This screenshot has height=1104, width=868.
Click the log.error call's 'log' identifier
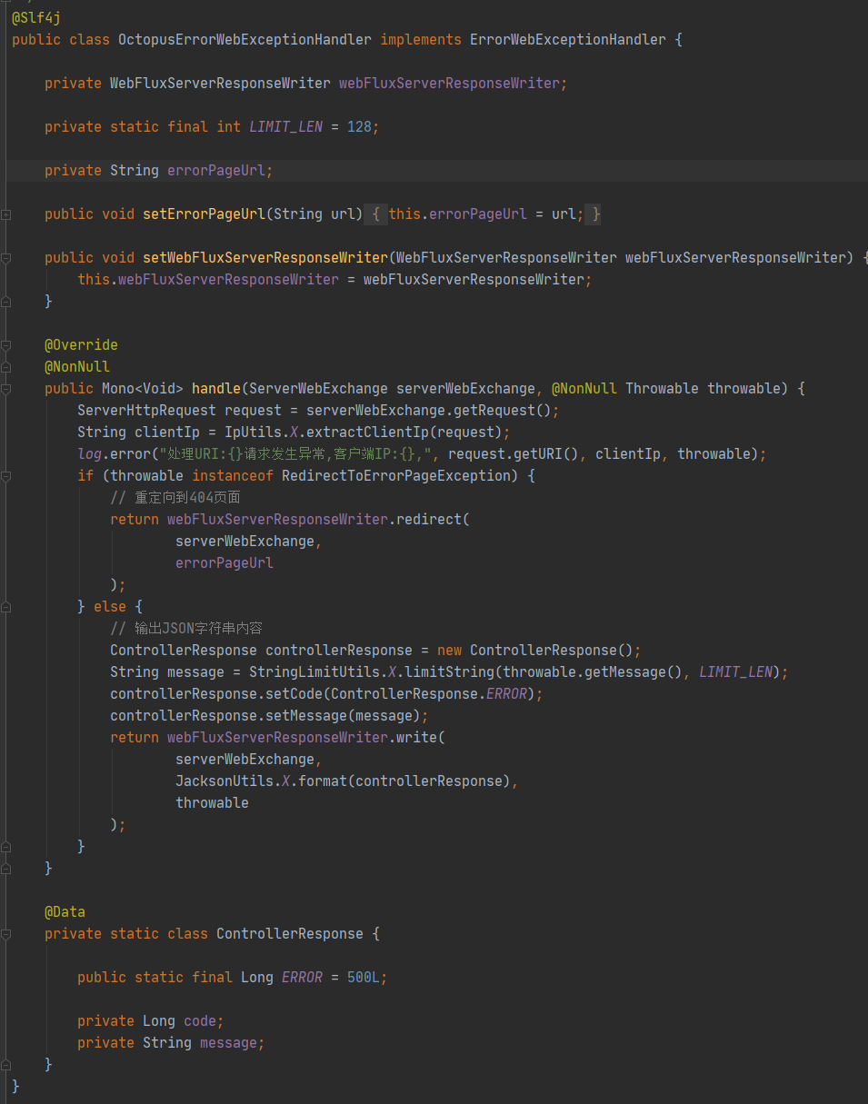[x=89, y=454]
